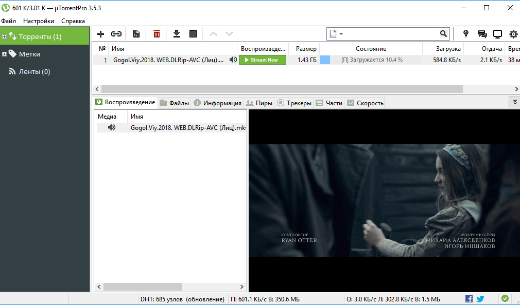Add torrent from URL link icon
520x305 pixels.
116,34
